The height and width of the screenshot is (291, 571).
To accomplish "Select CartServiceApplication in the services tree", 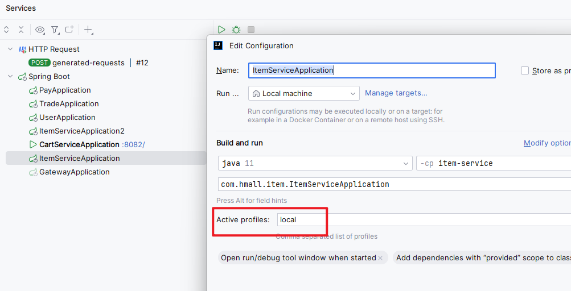I will [79, 145].
